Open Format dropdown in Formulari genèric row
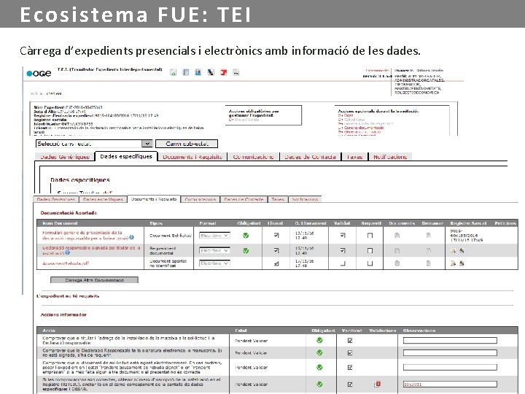The width and height of the screenshot is (525, 394). (x=214, y=236)
